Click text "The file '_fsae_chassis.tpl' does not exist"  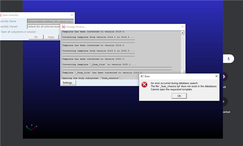pyautogui.click(x=174, y=87)
